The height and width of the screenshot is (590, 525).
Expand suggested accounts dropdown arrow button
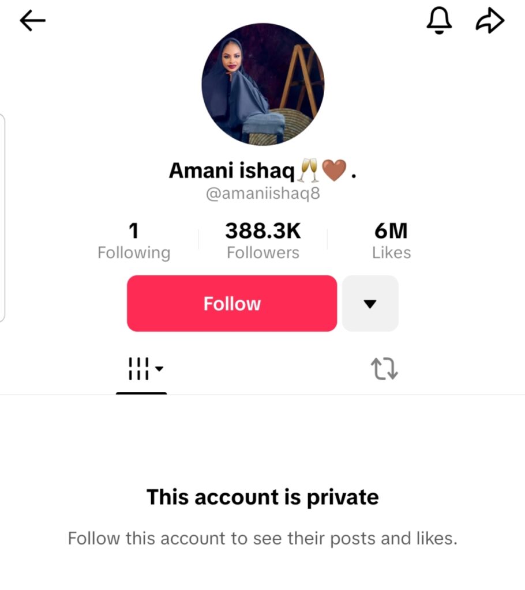[x=370, y=304]
